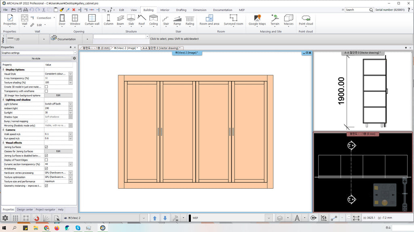Toggle Transparency with wireframe checkbox
The width and height of the screenshot is (414, 232).
coord(46,91)
